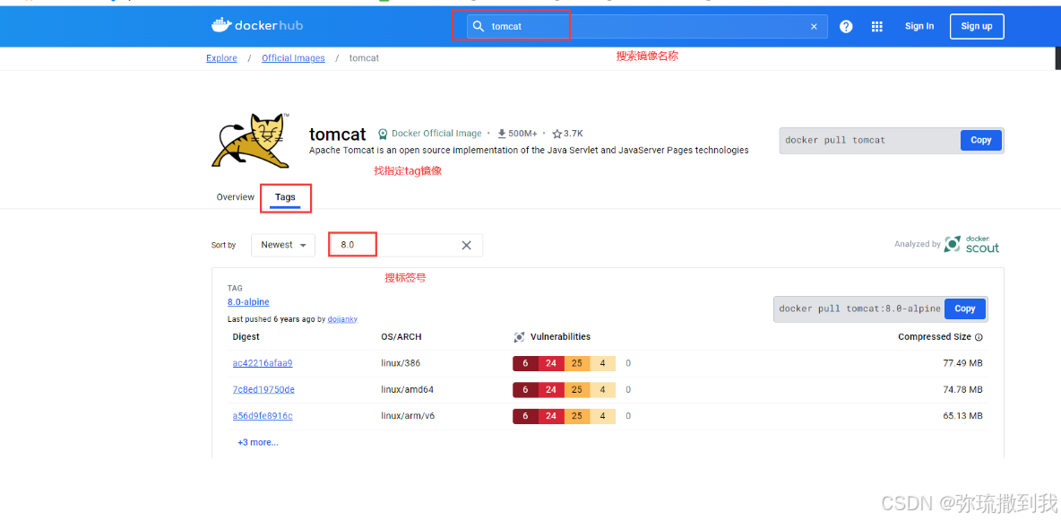Viewport: 1061px width, 521px height.
Task: Click the Tomcat cat logo image
Action: 251,140
